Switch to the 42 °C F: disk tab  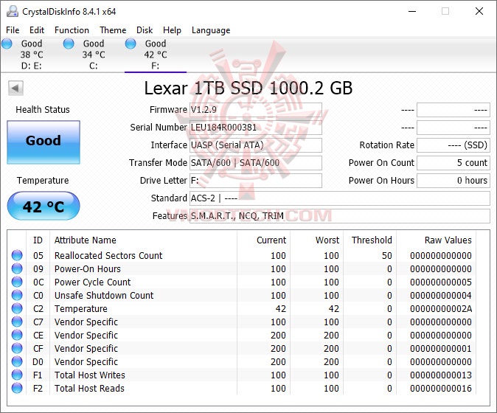point(156,55)
